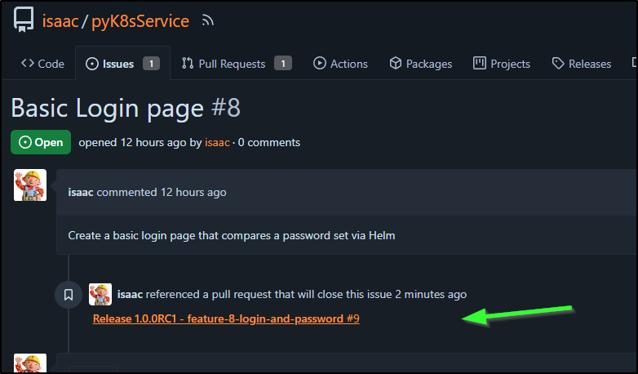638x374 pixels.
Task: Open the Releases tab
Action: point(582,64)
